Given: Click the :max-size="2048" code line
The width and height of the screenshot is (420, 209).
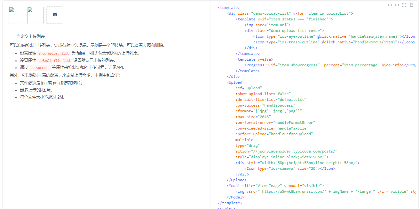Looking at the screenshot, I should [253, 117].
